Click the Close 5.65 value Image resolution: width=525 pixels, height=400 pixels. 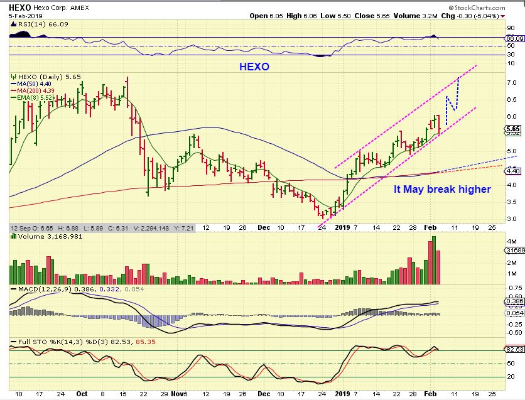[372, 16]
